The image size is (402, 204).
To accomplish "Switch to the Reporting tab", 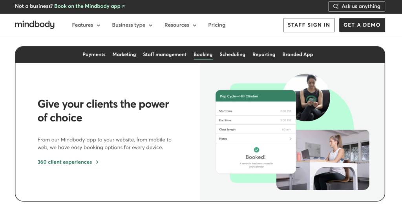I will [264, 54].
